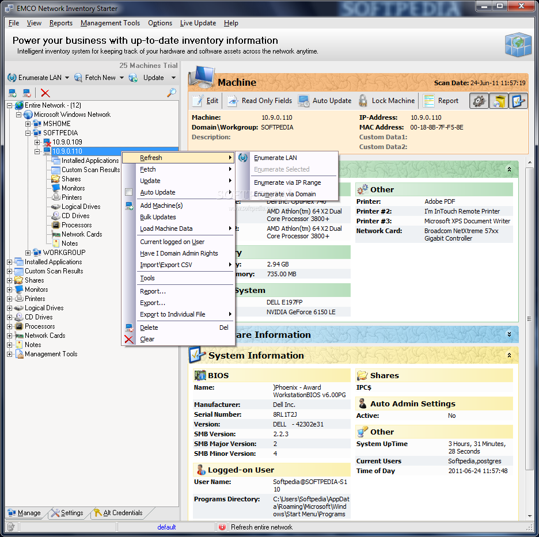Click the gear settings icon in the Machine toolbar
This screenshot has height=537, width=539.
pos(479,101)
